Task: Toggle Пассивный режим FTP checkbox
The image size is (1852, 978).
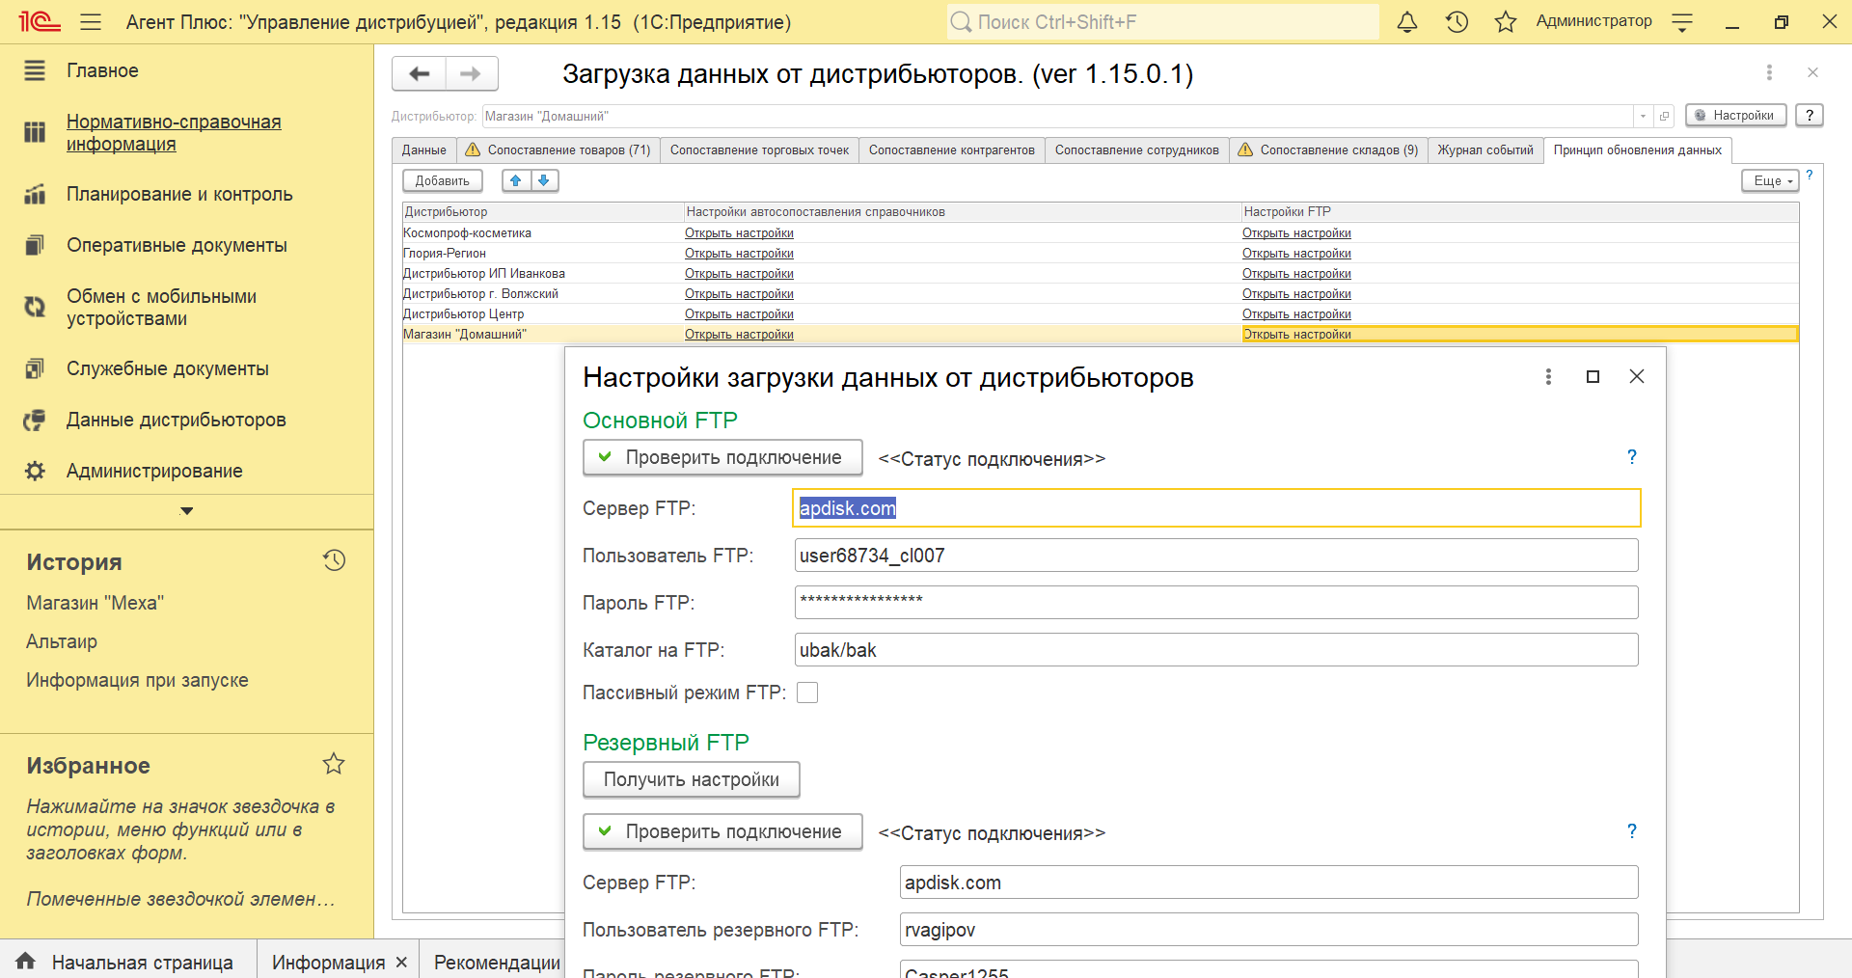Action: coord(807,693)
